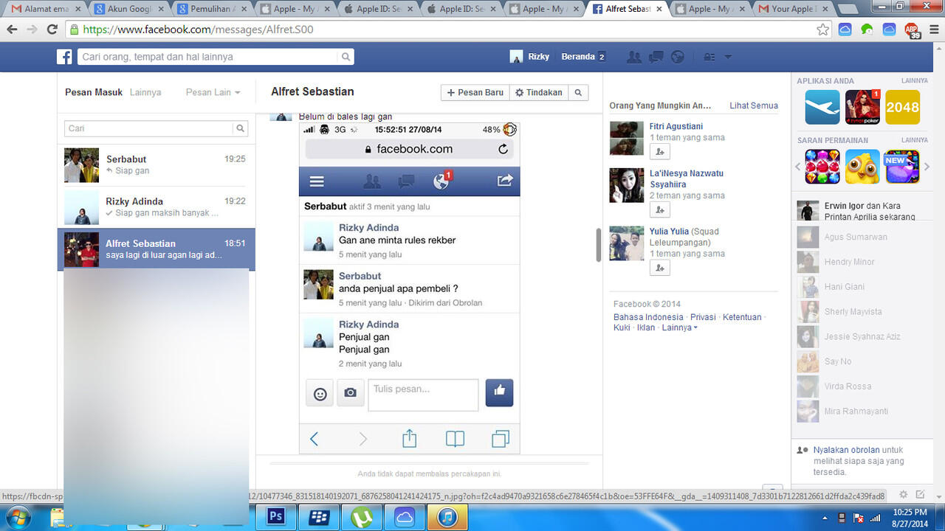
Task: Expand the account menu arrow in header
Action: point(728,57)
